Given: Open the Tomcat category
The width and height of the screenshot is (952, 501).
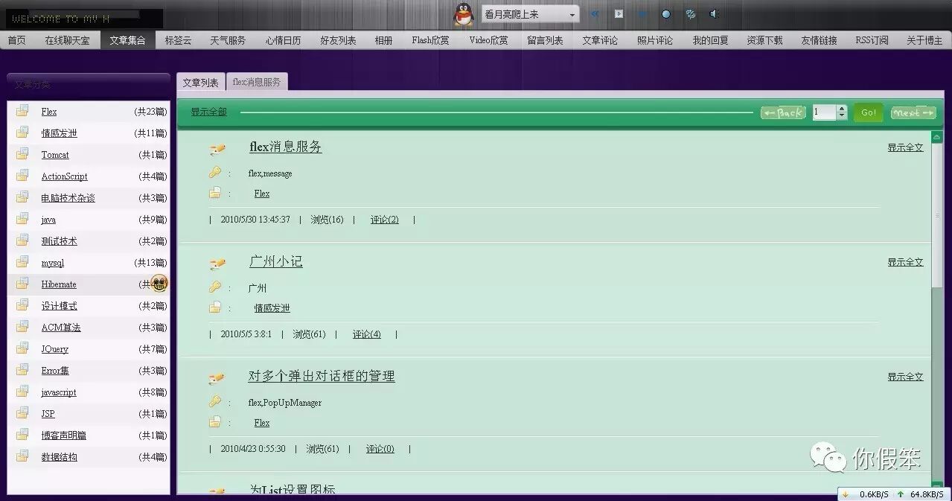Looking at the screenshot, I should pyautogui.click(x=55, y=155).
